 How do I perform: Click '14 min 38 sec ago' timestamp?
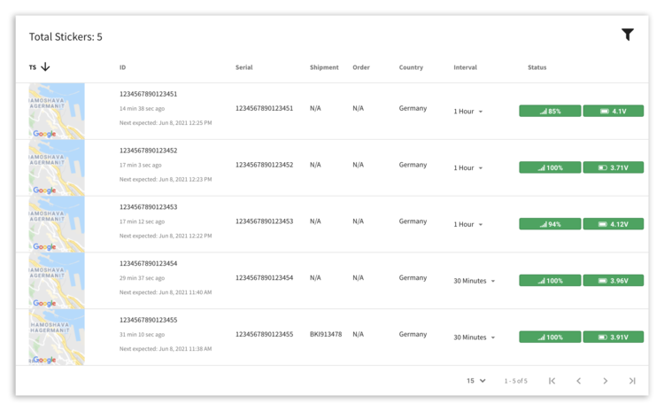pos(142,108)
